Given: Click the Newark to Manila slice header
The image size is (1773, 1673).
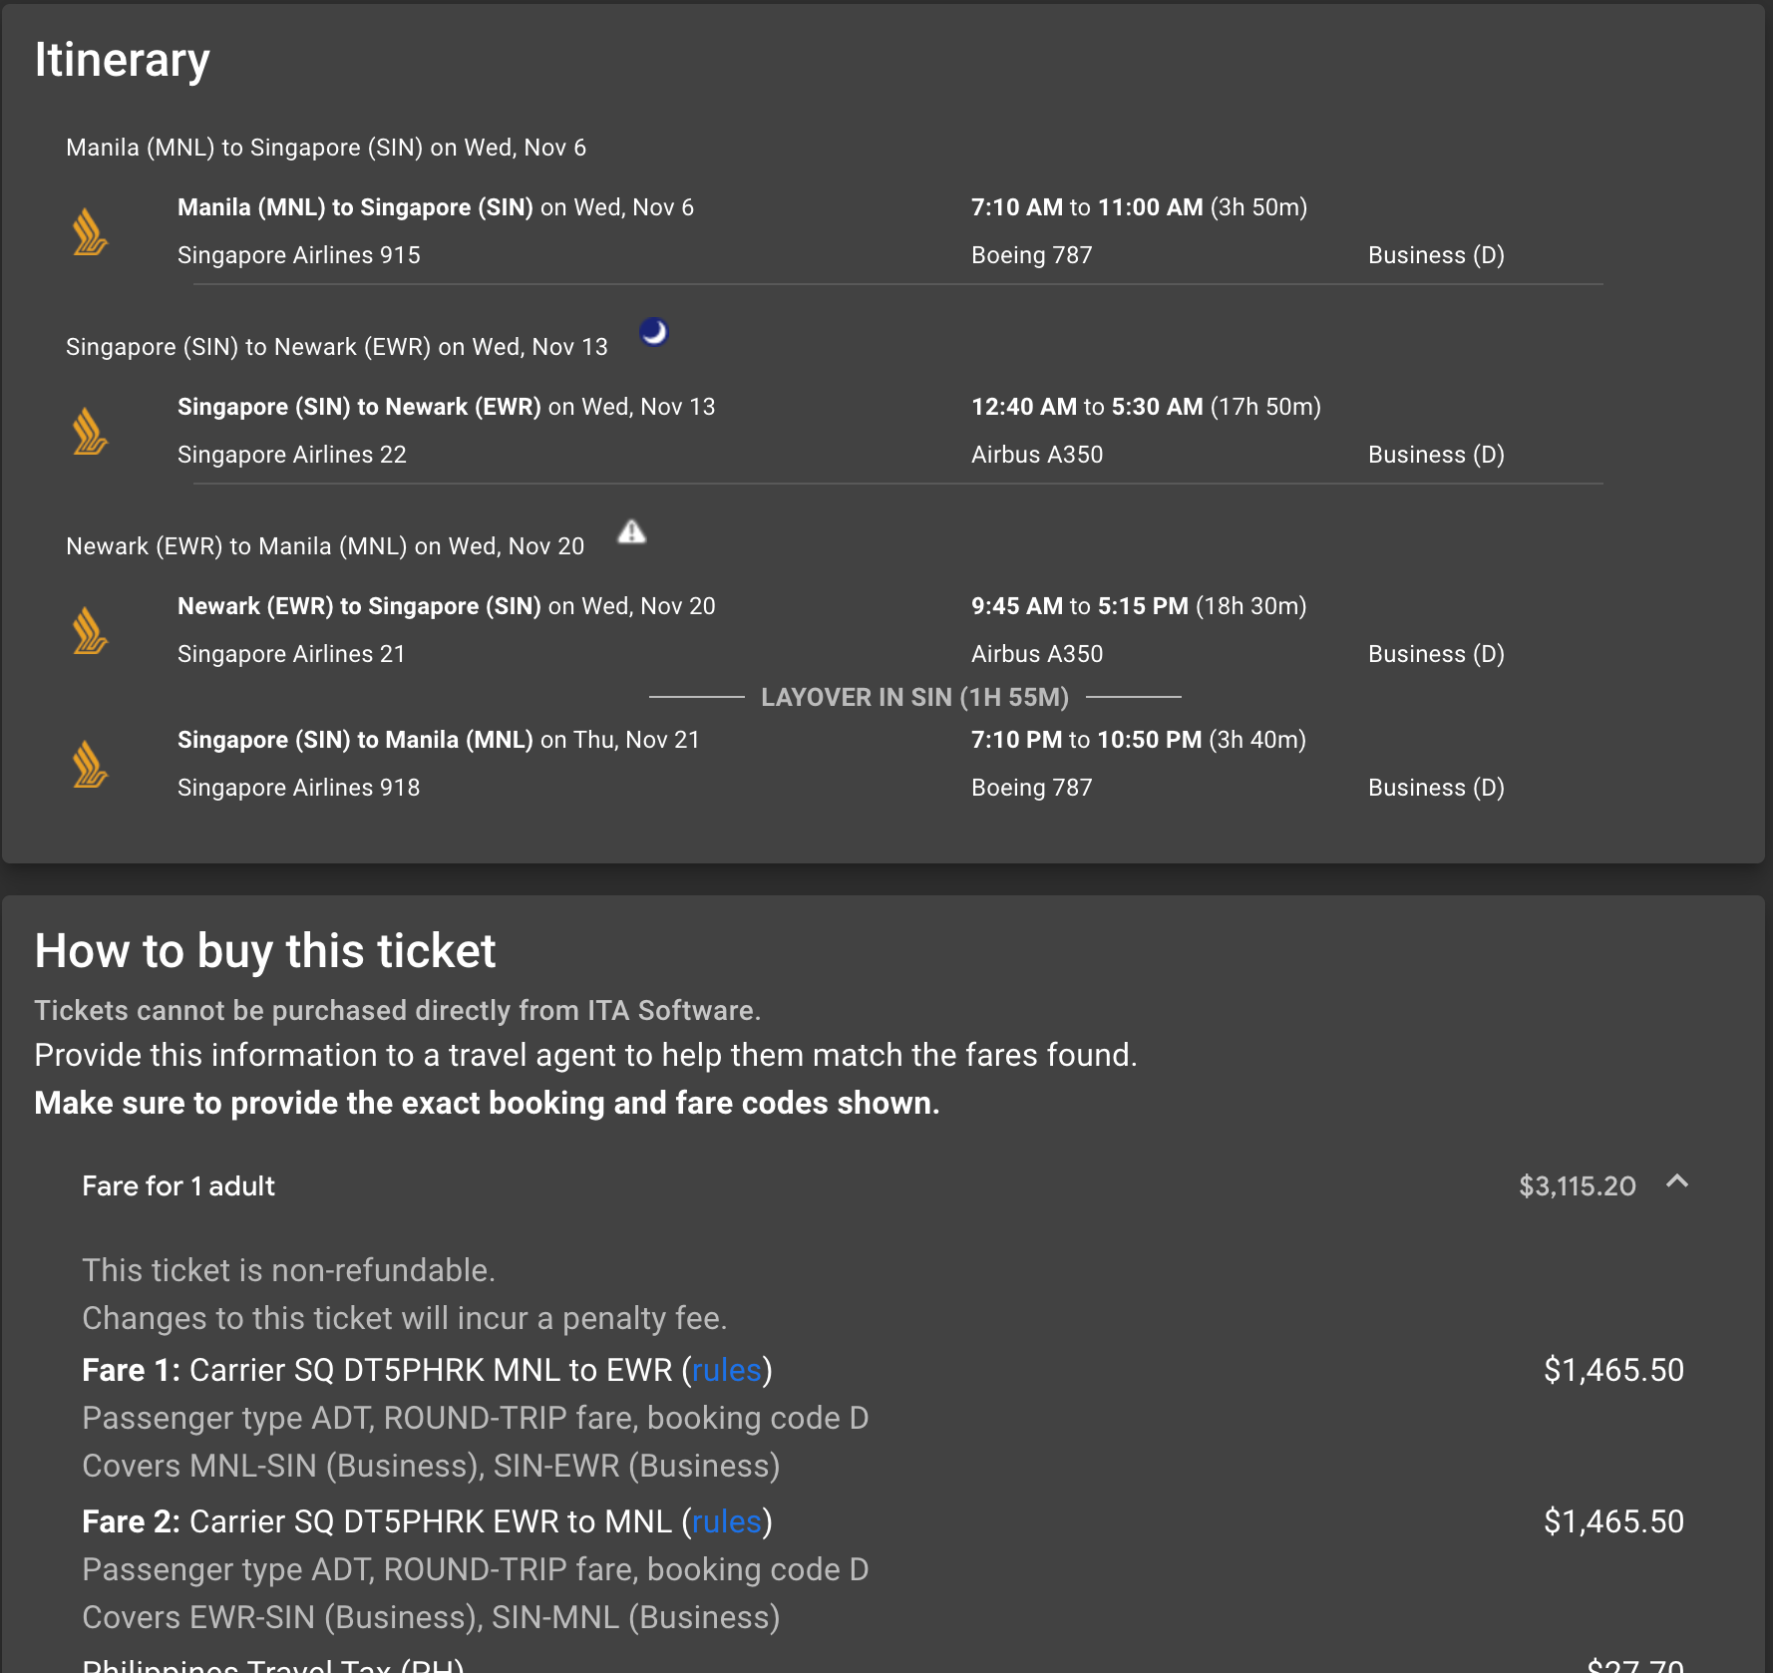Looking at the screenshot, I should pyautogui.click(x=325, y=546).
